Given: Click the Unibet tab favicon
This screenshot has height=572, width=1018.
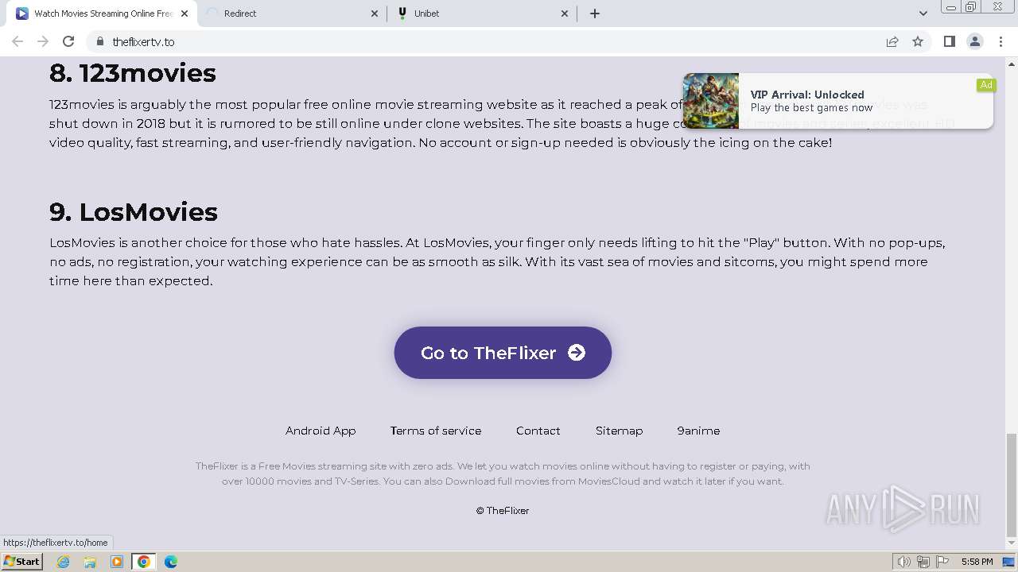Looking at the screenshot, I should pos(402,14).
